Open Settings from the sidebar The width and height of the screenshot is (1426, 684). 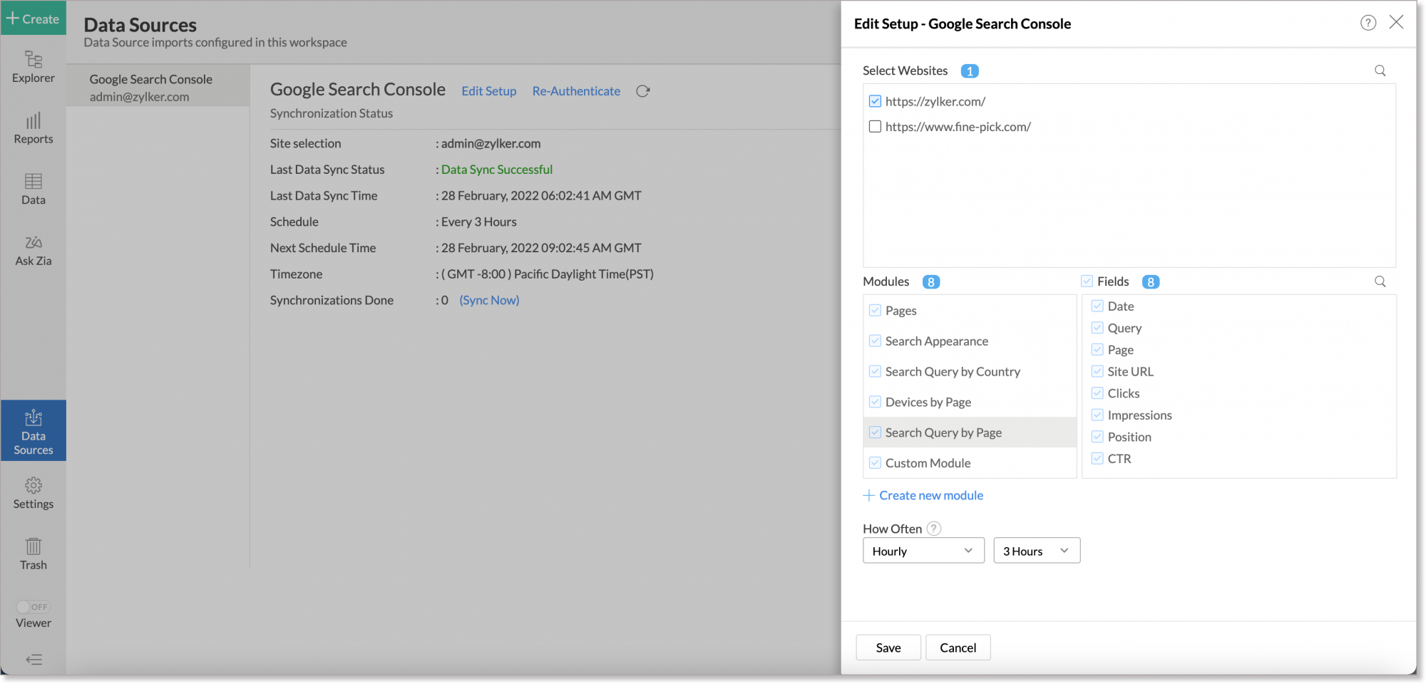click(x=33, y=493)
